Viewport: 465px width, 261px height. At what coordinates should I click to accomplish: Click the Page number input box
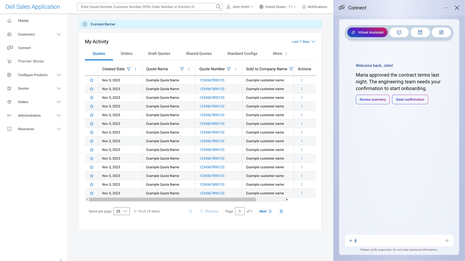(240, 211)
